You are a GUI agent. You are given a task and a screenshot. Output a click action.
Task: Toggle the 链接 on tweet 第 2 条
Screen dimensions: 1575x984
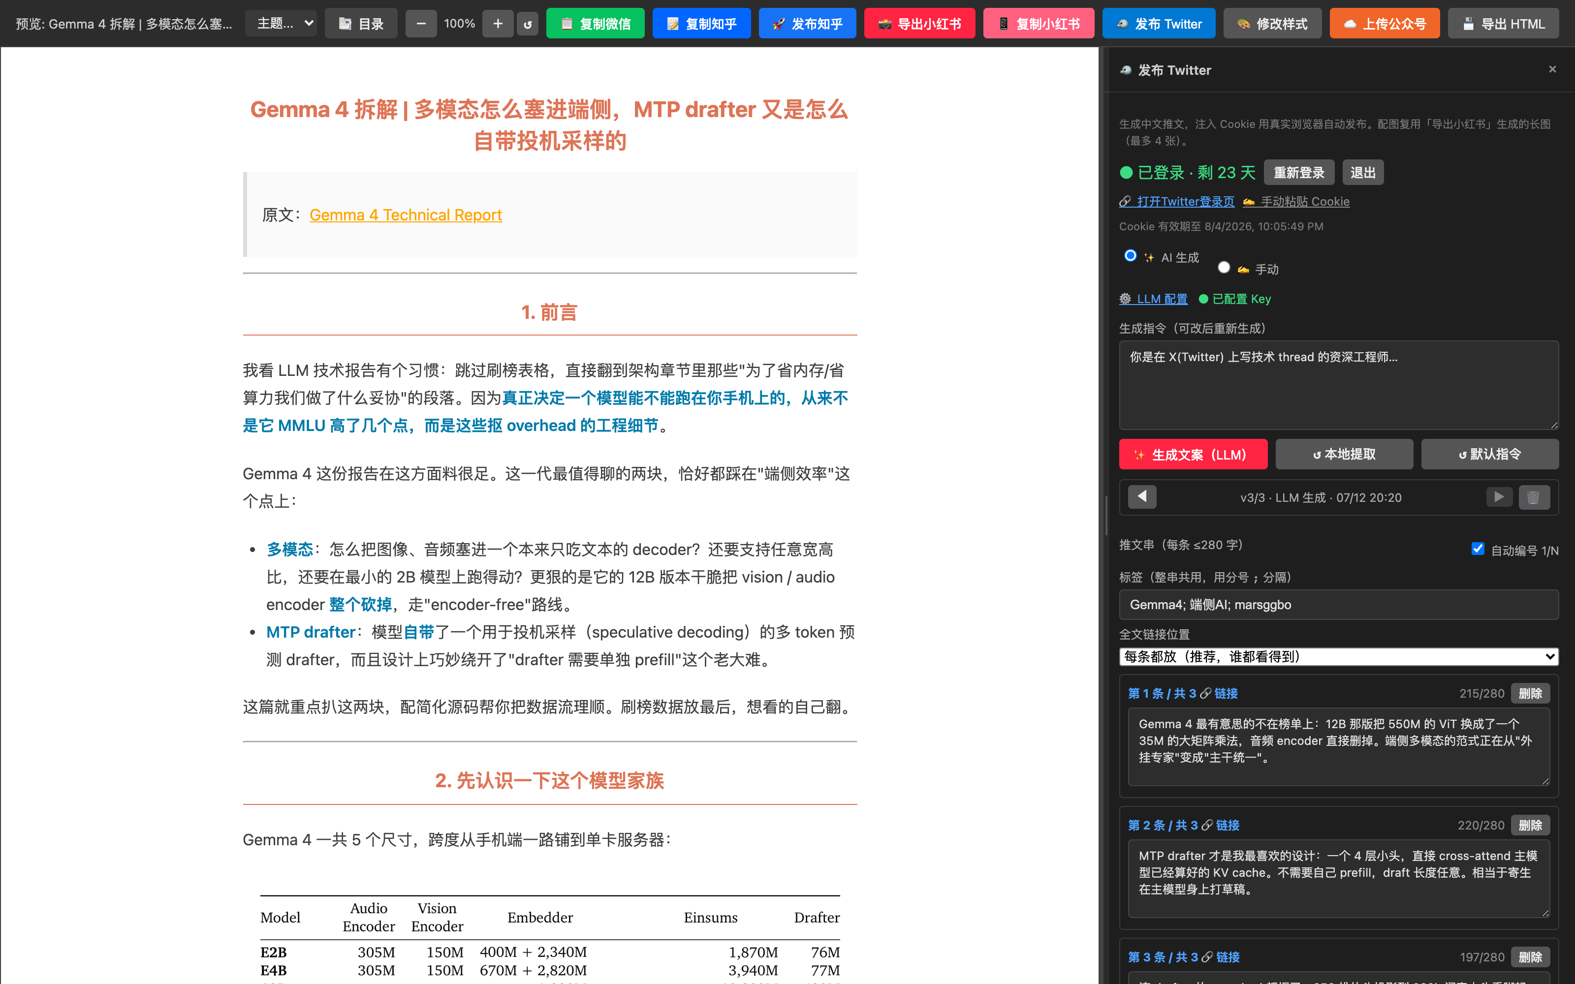tap(1220, 826)
